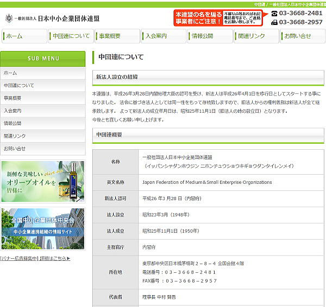The height and width of the screenshot is (307, 326).
Task: Select 入会案内 from the top navigation
Action: 163,36
